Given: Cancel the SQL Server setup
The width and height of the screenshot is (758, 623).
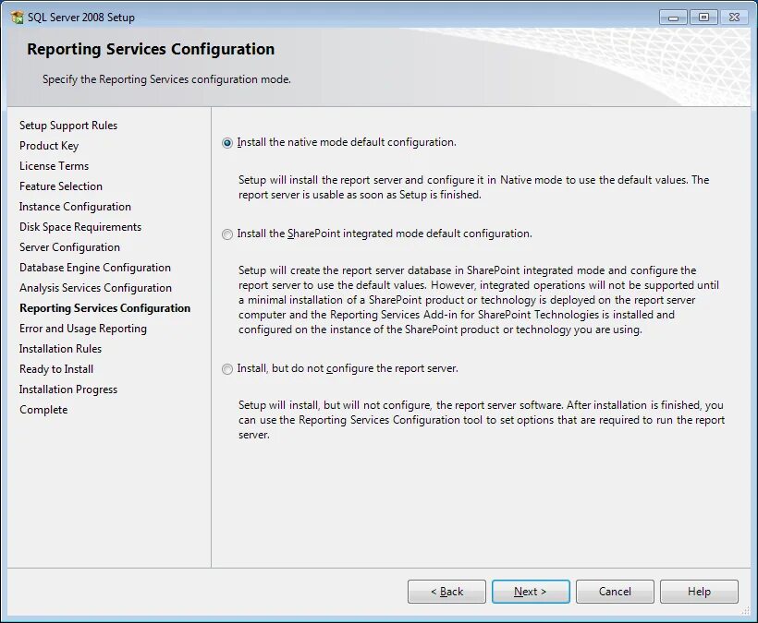Looking at the screenshot, I should coord(615,591).
